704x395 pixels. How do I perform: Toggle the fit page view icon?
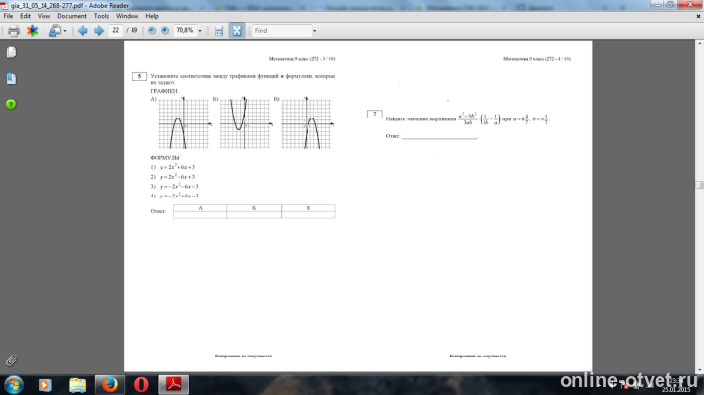pyautogui.click(x=237, y=31)
